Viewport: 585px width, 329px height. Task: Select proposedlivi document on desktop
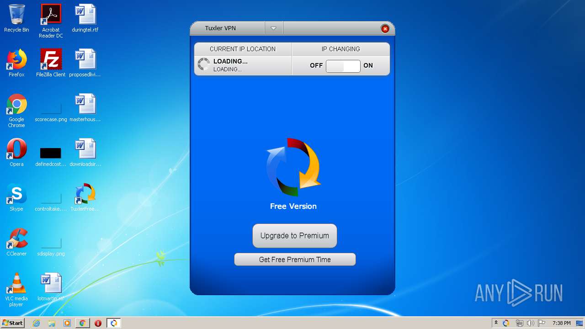[x=85, y=63]
